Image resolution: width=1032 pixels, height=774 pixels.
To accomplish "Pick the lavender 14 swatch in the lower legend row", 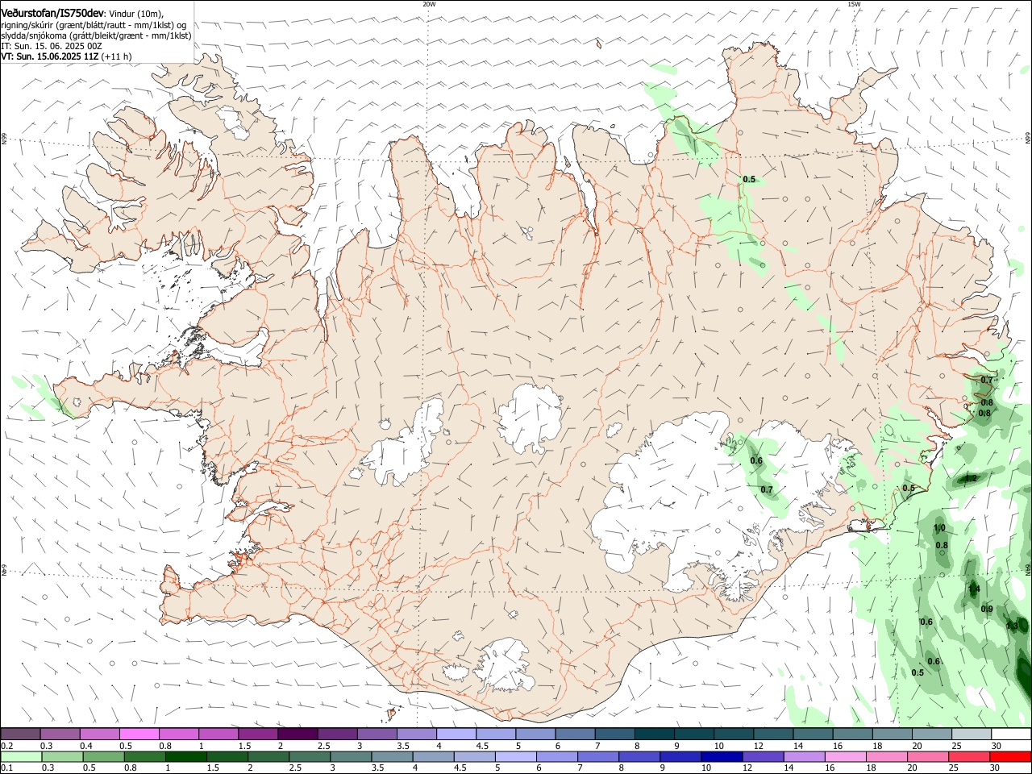I will [x=804, y=757].
